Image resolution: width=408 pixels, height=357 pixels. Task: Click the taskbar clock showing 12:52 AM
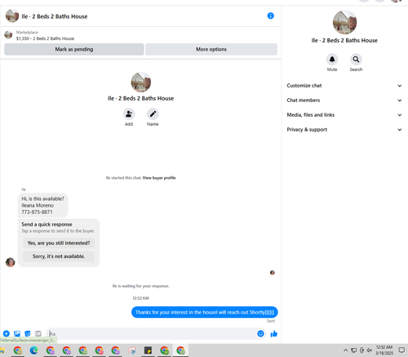tap(384, 350)
